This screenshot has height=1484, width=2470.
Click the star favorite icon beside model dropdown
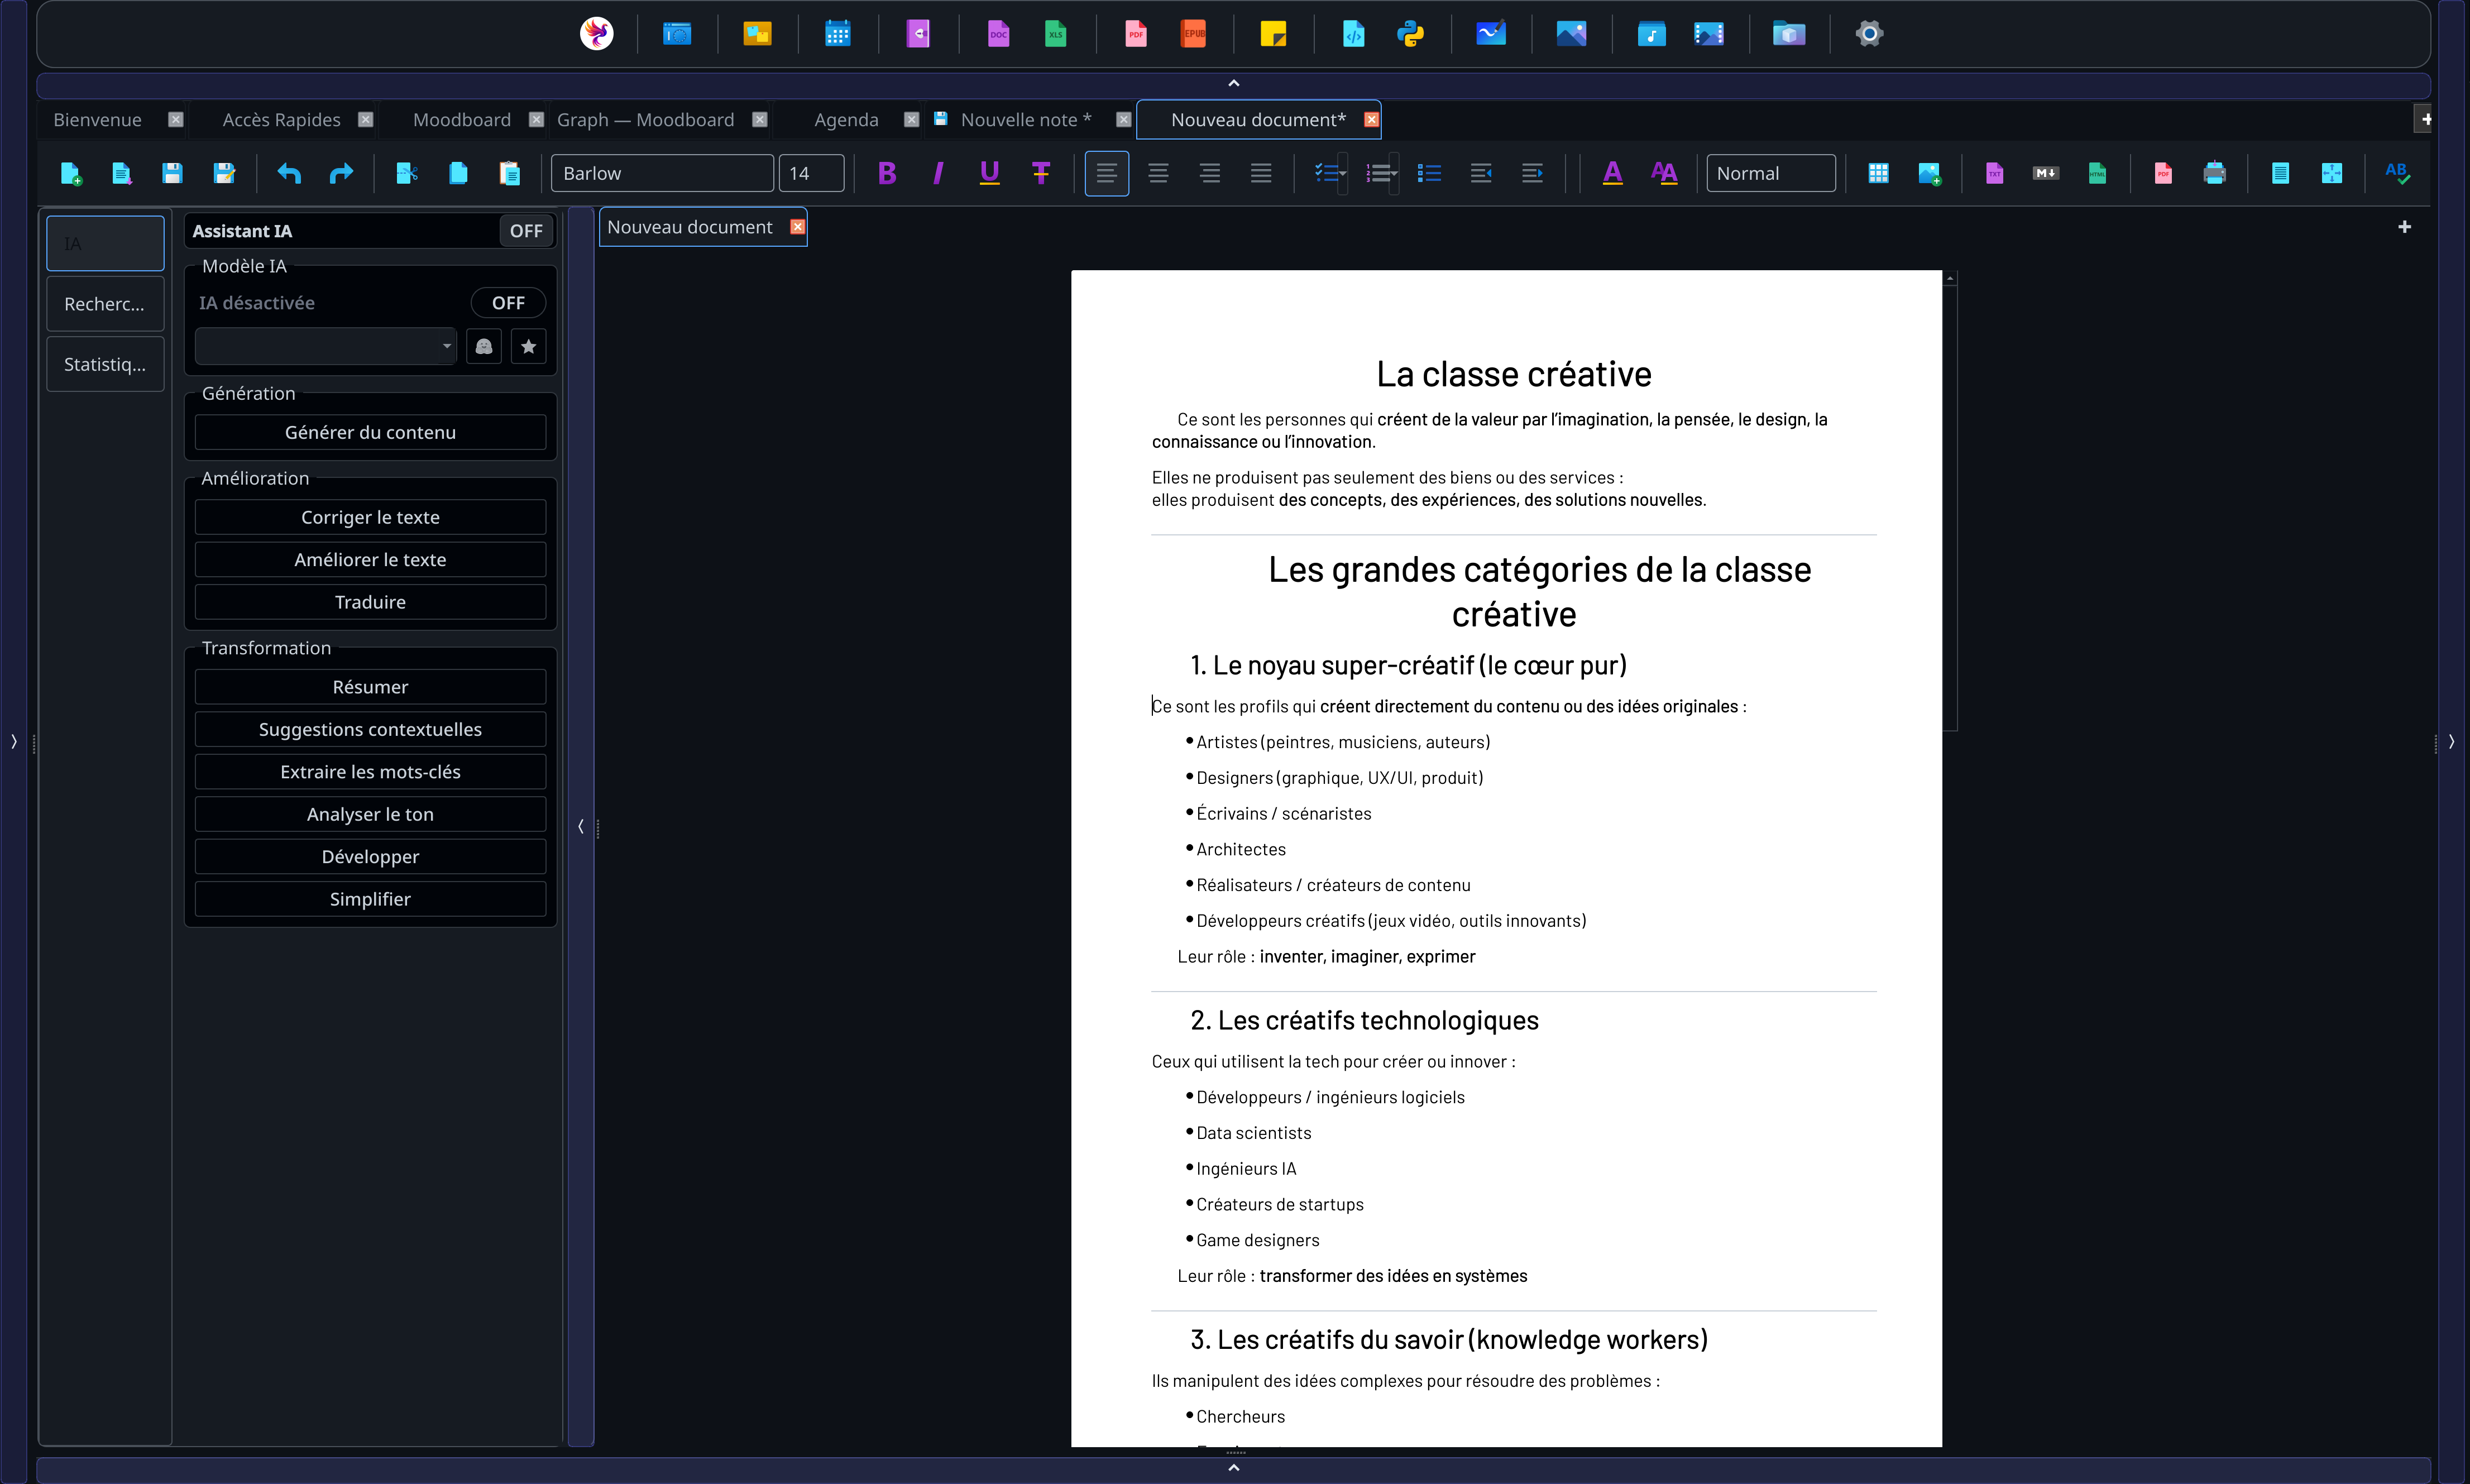click(529, 346)
